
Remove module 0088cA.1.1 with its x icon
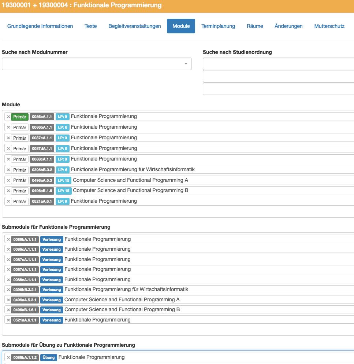click(8, 159)
